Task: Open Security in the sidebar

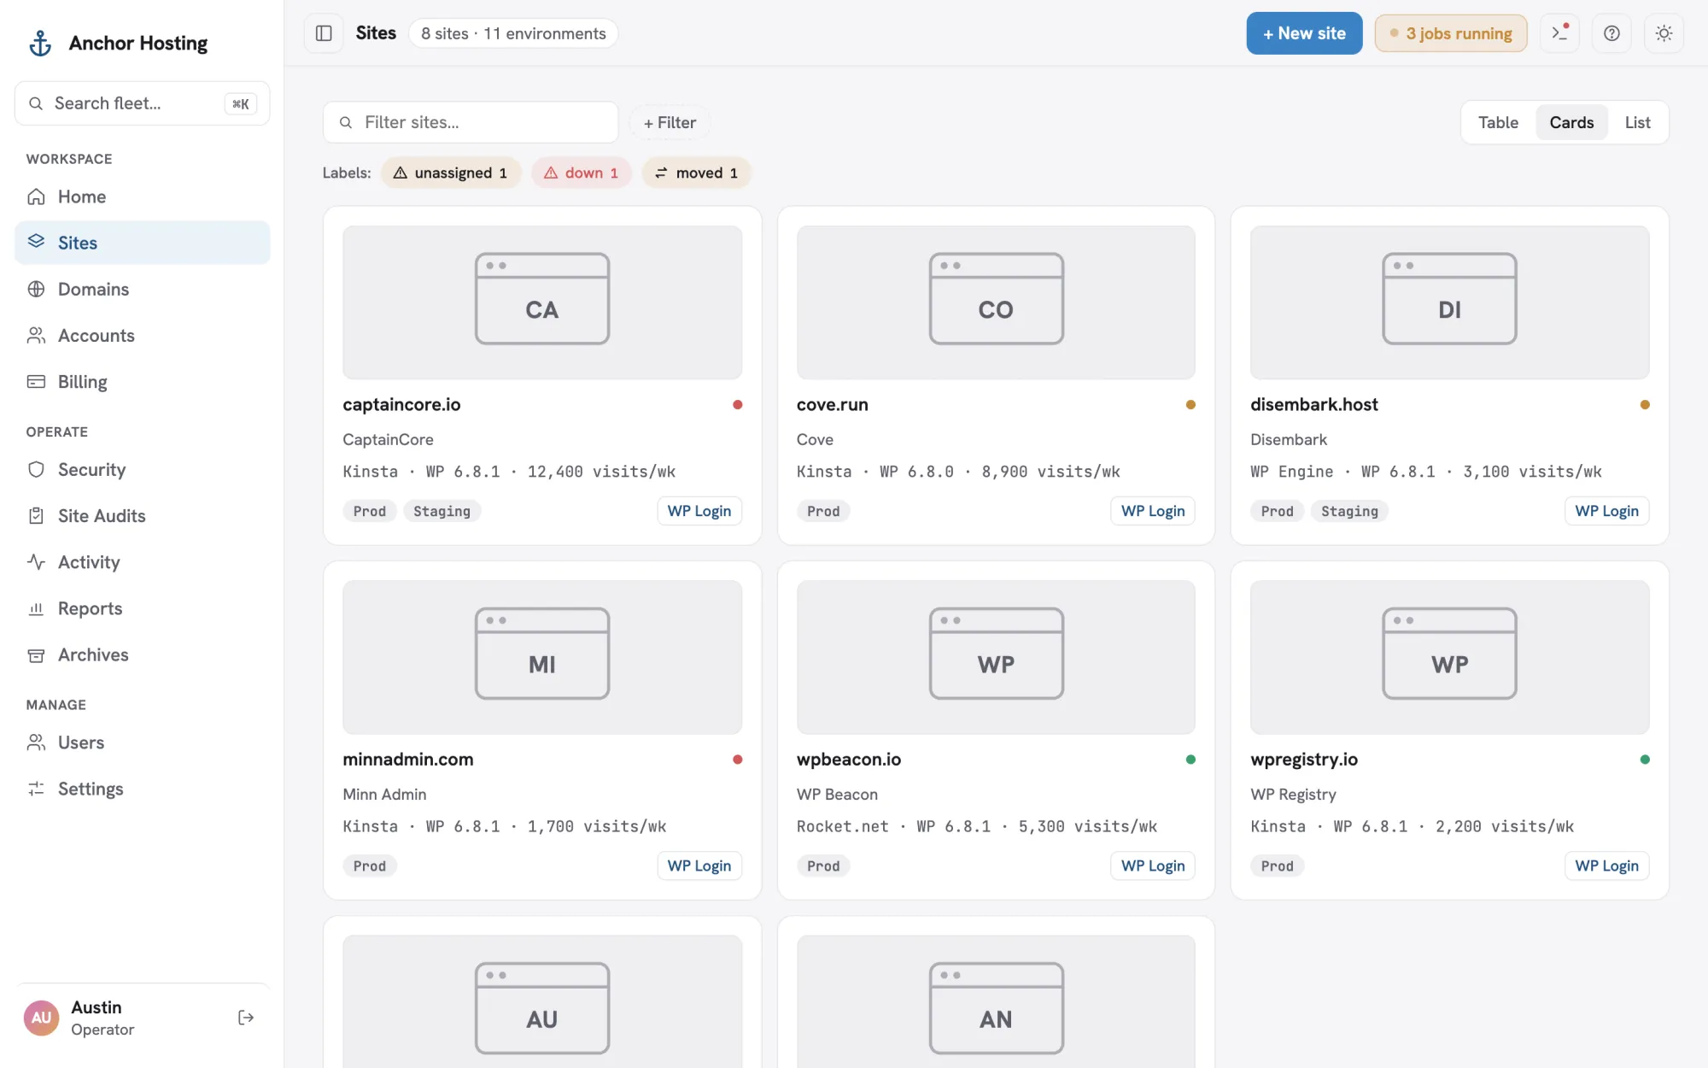Action: coord(142,469)
